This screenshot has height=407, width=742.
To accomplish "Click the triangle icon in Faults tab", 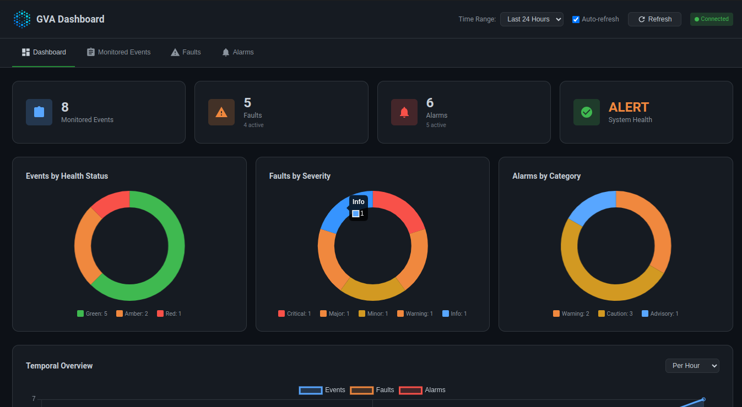I will pos(175,52).
